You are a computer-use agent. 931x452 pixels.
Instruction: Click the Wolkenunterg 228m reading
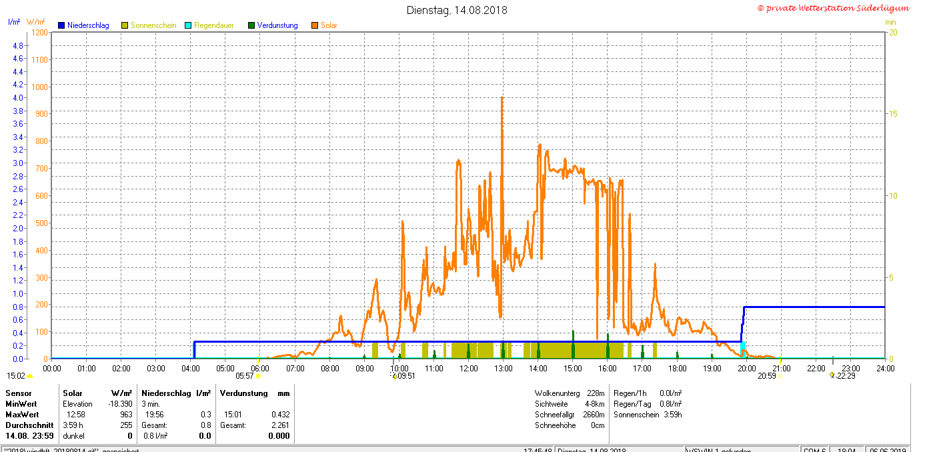pos(570,393)
